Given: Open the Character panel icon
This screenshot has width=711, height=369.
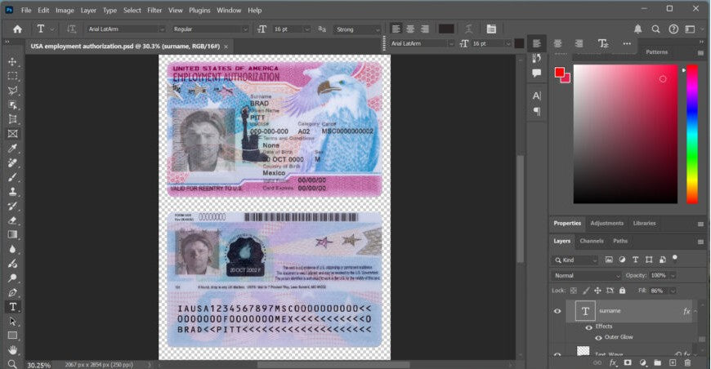Looking at the screenshot, I should pyautogui.click(x=537, y=96).
